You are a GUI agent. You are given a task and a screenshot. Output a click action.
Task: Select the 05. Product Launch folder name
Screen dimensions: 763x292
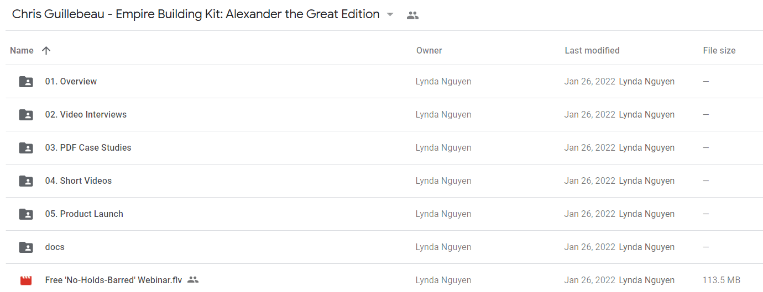(x=84, y=214)
